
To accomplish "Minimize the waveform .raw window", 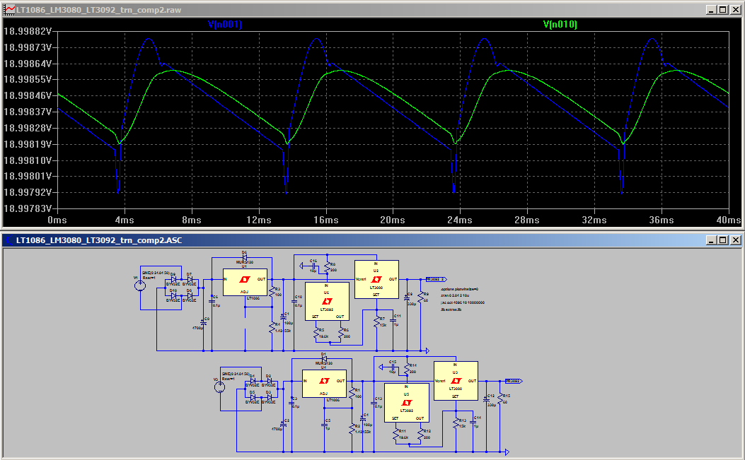I will 711,9.
